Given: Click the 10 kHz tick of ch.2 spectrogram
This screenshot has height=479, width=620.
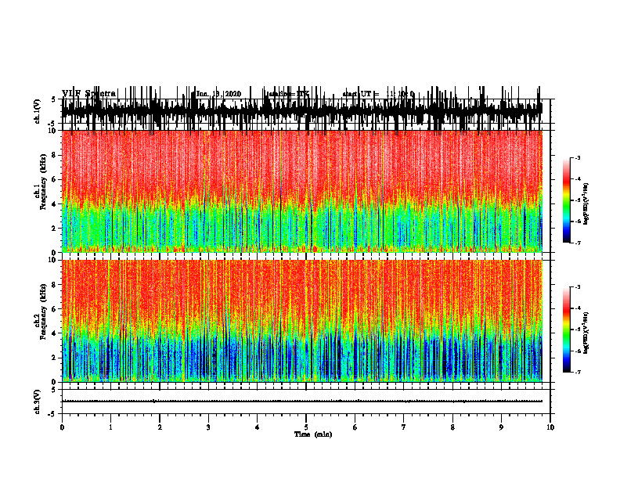Looking at the screenshot, I should 53,260.
